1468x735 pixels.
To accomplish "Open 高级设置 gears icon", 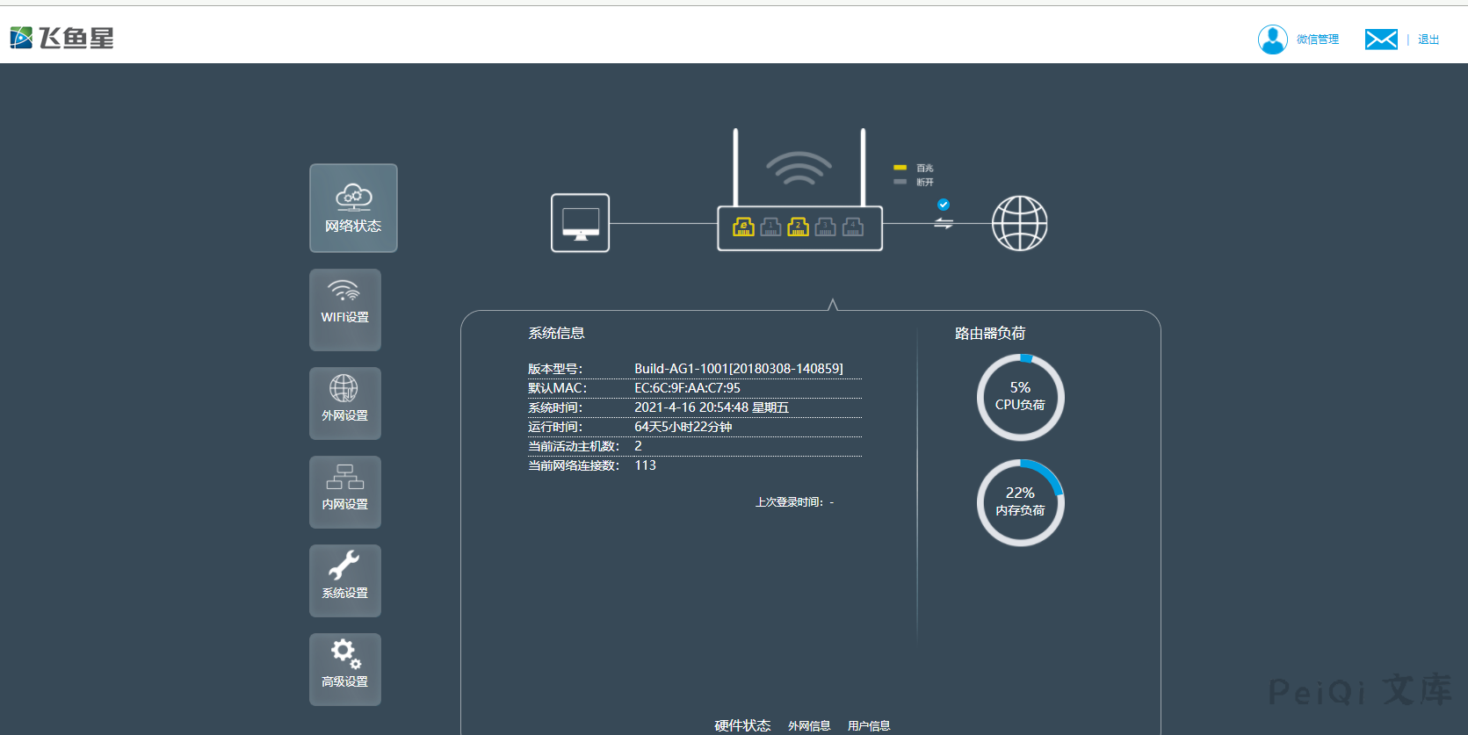I will [x=345, y=669].
